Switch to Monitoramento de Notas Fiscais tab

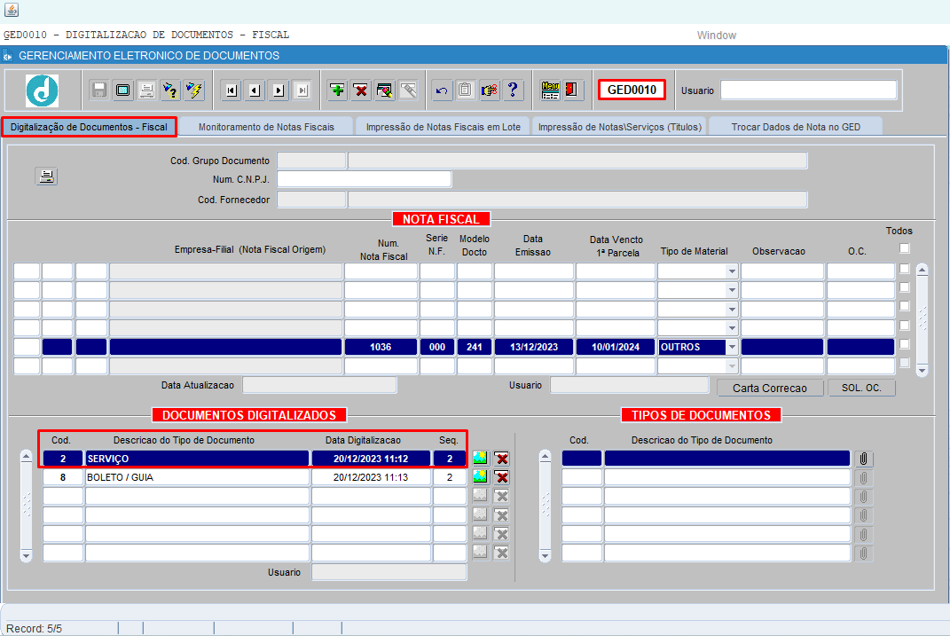tap(266, 127)
